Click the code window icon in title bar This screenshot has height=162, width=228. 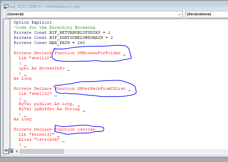tap(6, 7)
